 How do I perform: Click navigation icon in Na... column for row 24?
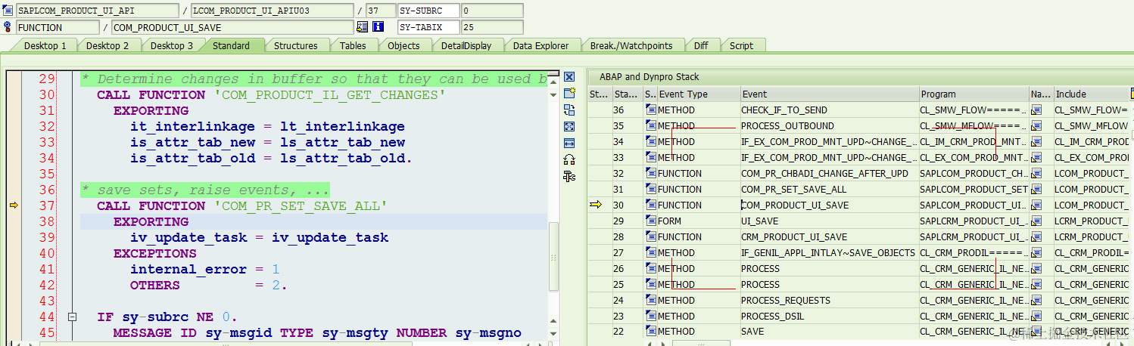[x=1036, y=301]
